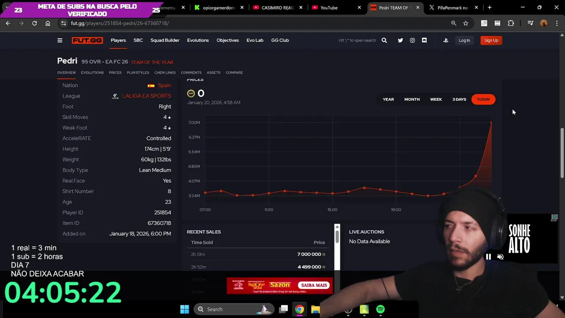Click the price chart peak data point
The image size is (565, 318).
(491, 122)
